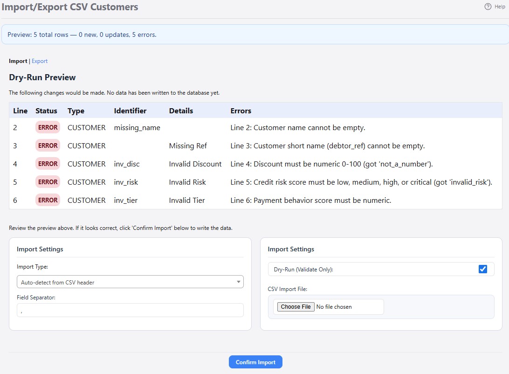The image size is (509, 374).
Task: Select the Import tab
Action: coord(18,61)
